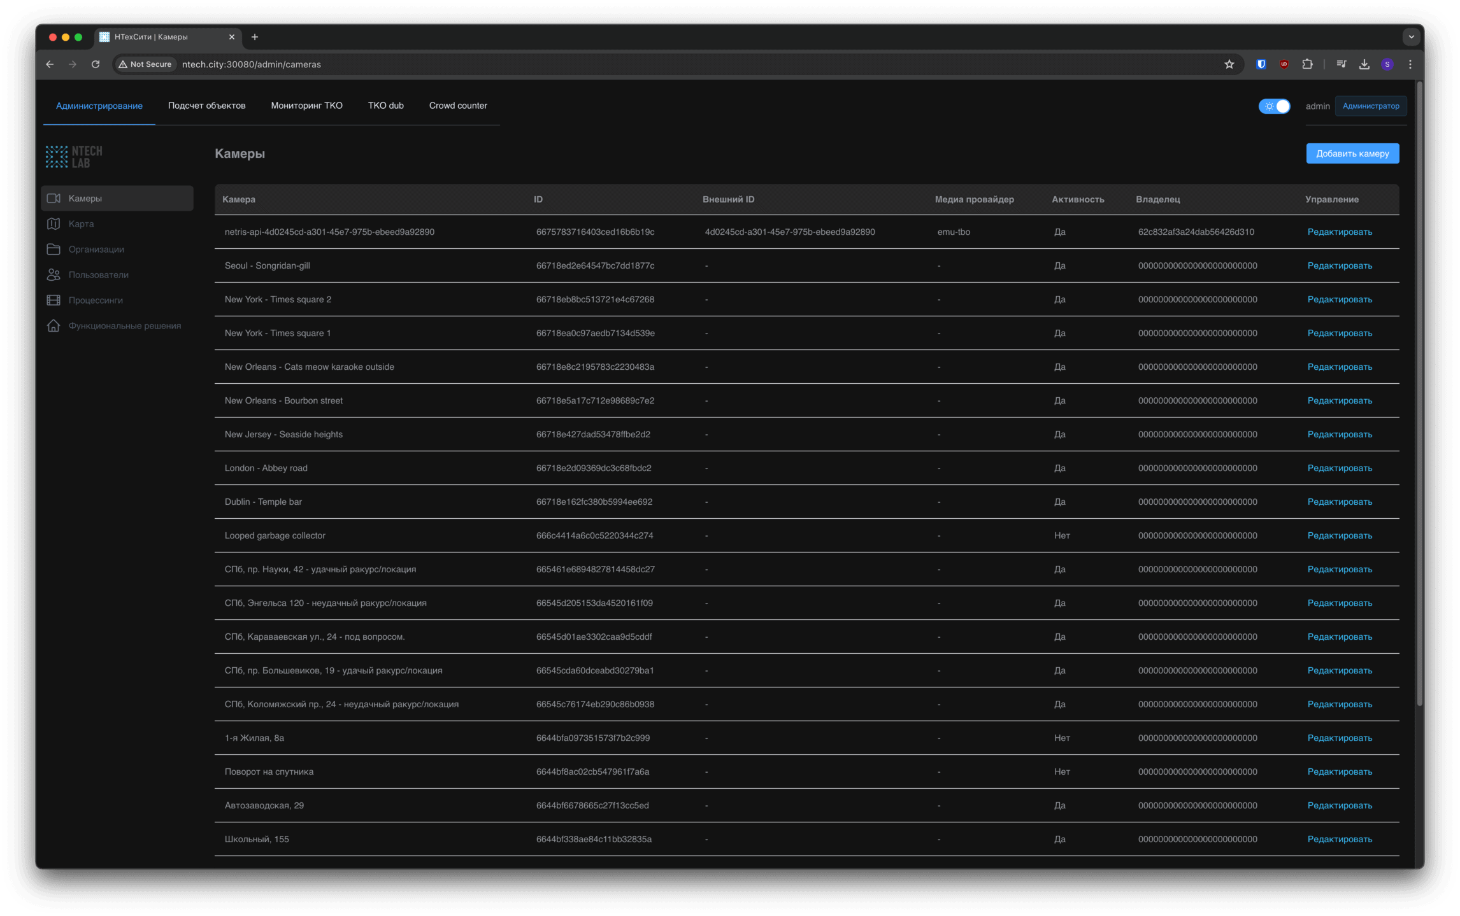Viewport: 1460px width, 916px height.
Task: Open Организации folder icon in sidebar
Action: tap(54, 250)
